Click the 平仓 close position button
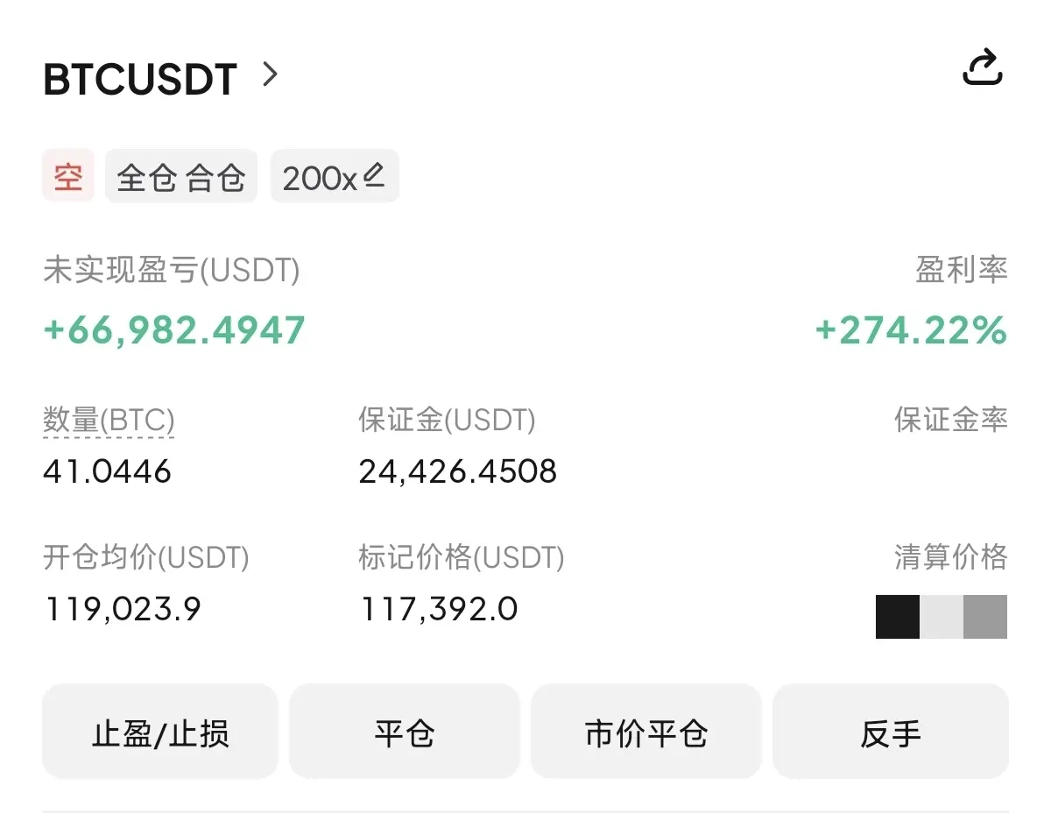Viewport: 1051px width, 814px height. pos(405,732)
